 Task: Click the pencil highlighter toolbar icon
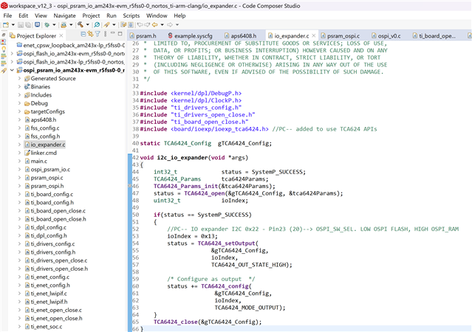(106, 24)
